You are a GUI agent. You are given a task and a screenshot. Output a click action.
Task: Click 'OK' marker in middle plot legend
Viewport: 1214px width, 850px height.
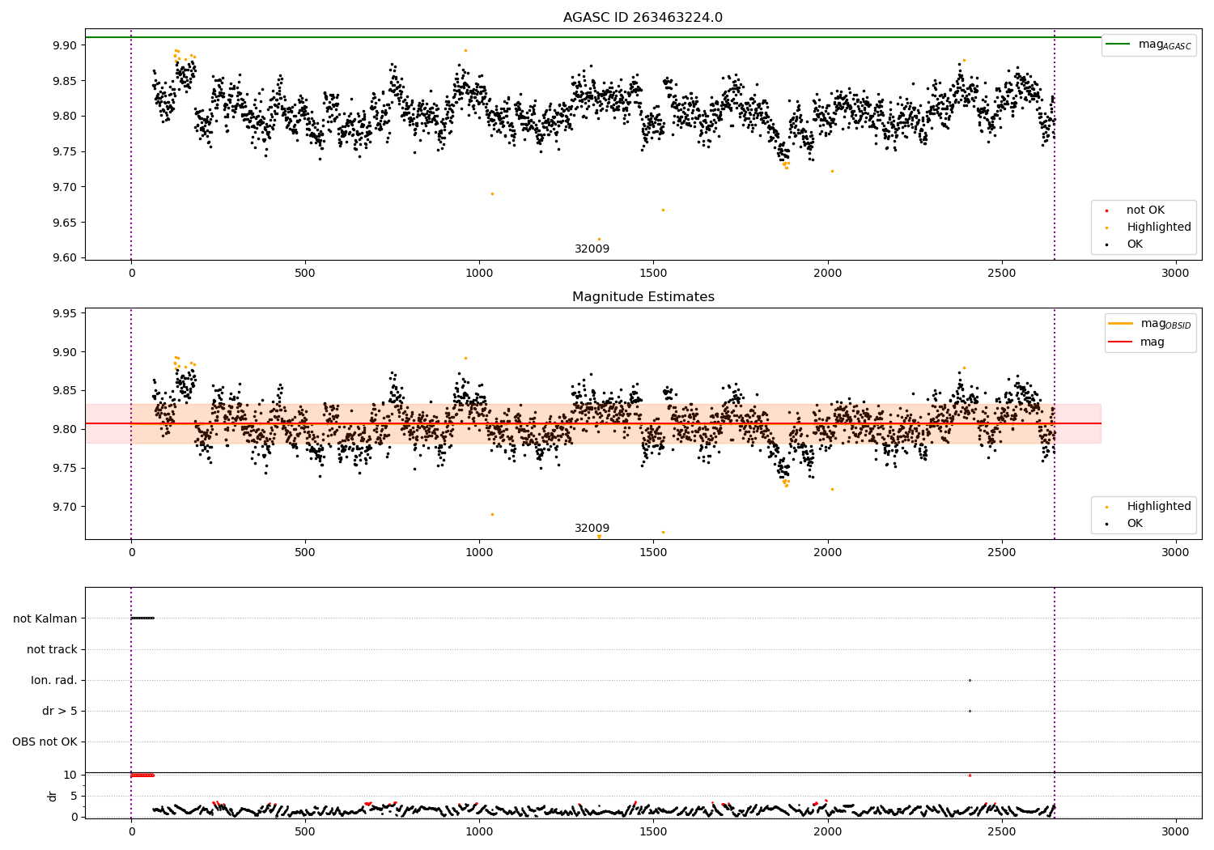pyautogui.click(x=1106, y=524)
